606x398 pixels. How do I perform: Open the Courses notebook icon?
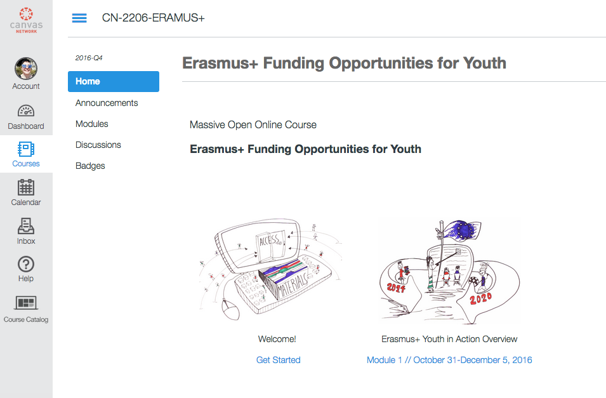point(26,150)
